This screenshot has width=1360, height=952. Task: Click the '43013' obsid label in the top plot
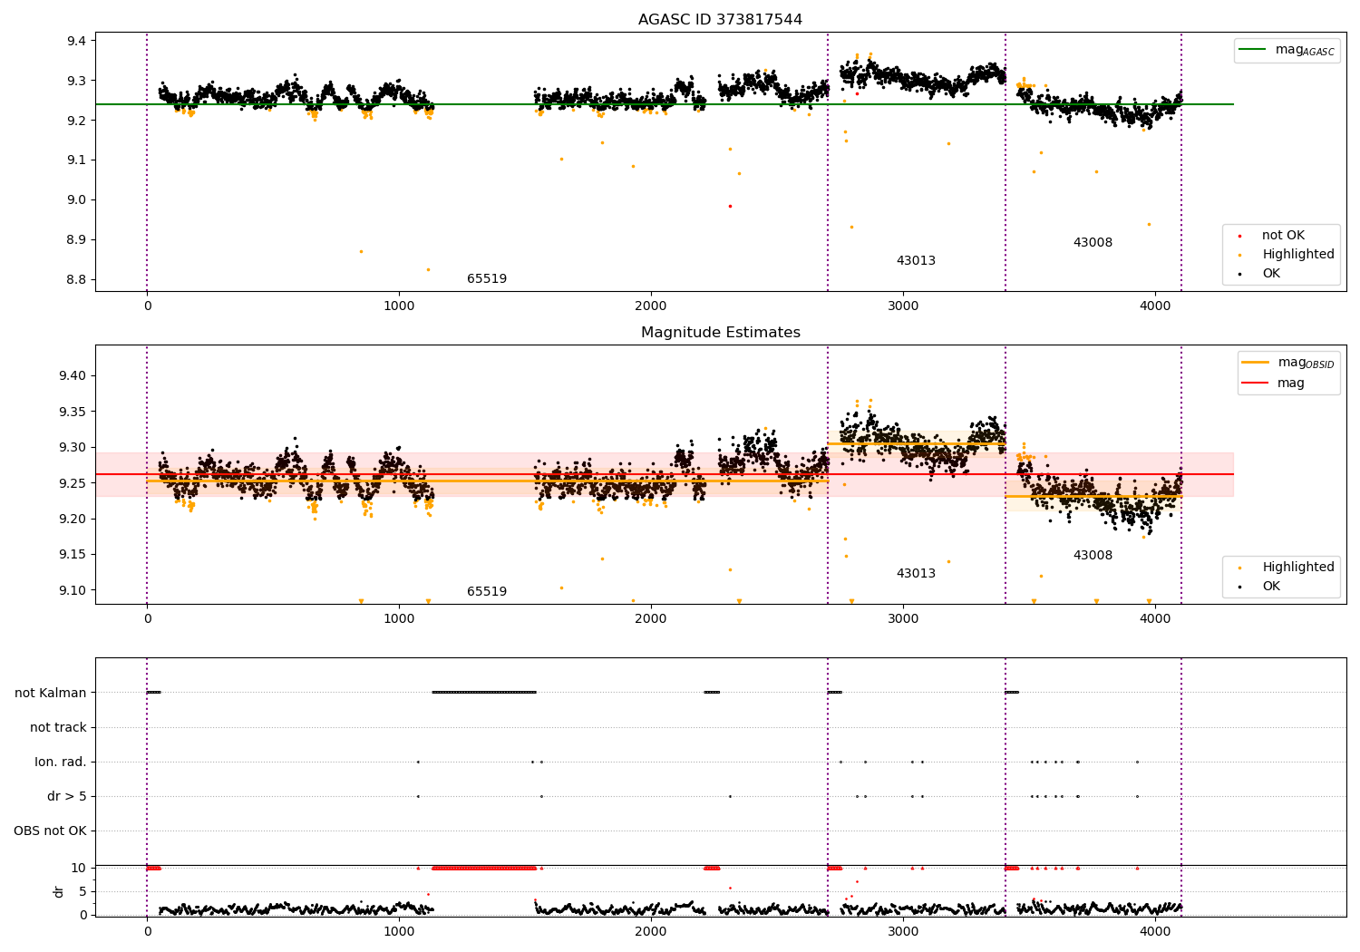[x=916, y=261]
